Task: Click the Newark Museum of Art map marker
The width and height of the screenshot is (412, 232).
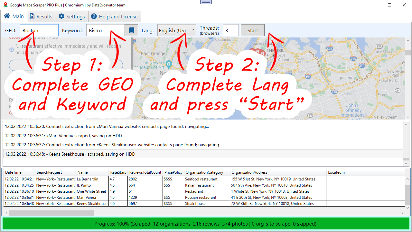Action: pos(169,65)
